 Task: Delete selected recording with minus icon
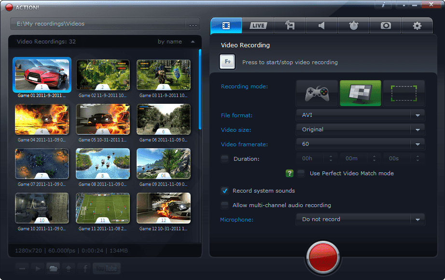point(22,268)
